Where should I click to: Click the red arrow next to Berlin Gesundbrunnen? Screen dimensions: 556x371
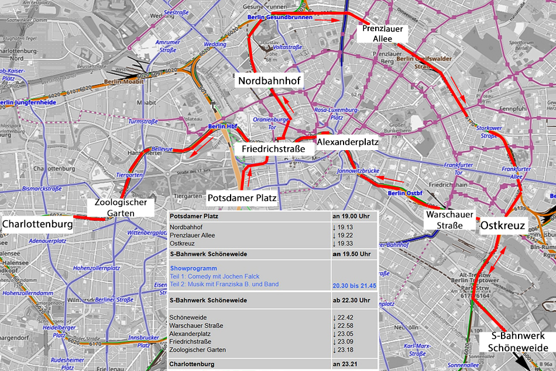pyautogui.click(x=327, y=19)
